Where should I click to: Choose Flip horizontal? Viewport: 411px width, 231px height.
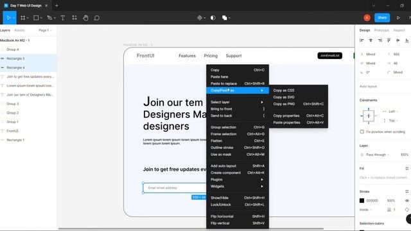[238, 216]
